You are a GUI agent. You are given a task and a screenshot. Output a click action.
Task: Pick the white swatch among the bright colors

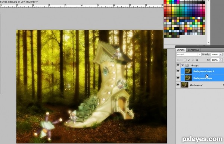(199, 18)
